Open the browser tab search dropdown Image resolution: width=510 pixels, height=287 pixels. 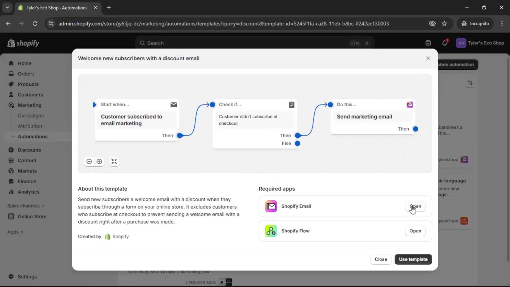7,7
